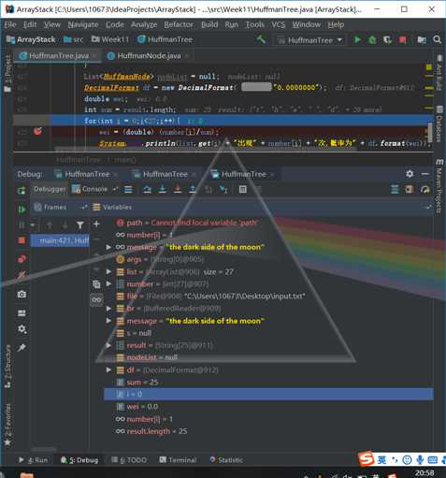Open the Terminal tool window button
Screen dimensions: 446x478
178,459
